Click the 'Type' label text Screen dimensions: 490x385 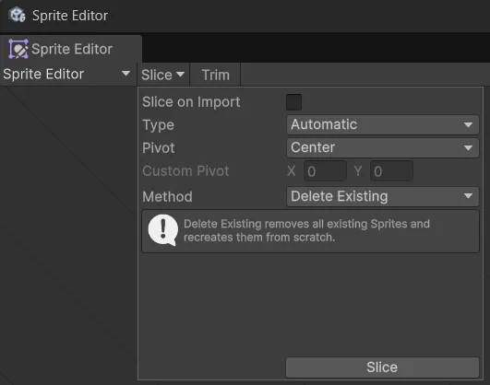pos(158,125)
